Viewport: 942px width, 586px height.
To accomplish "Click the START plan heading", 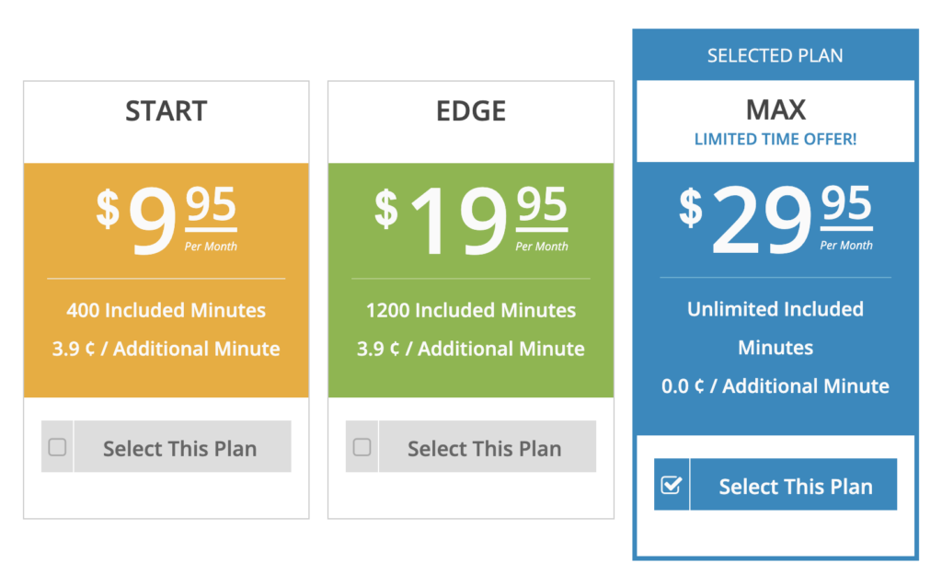I will [x=167, y=111].
